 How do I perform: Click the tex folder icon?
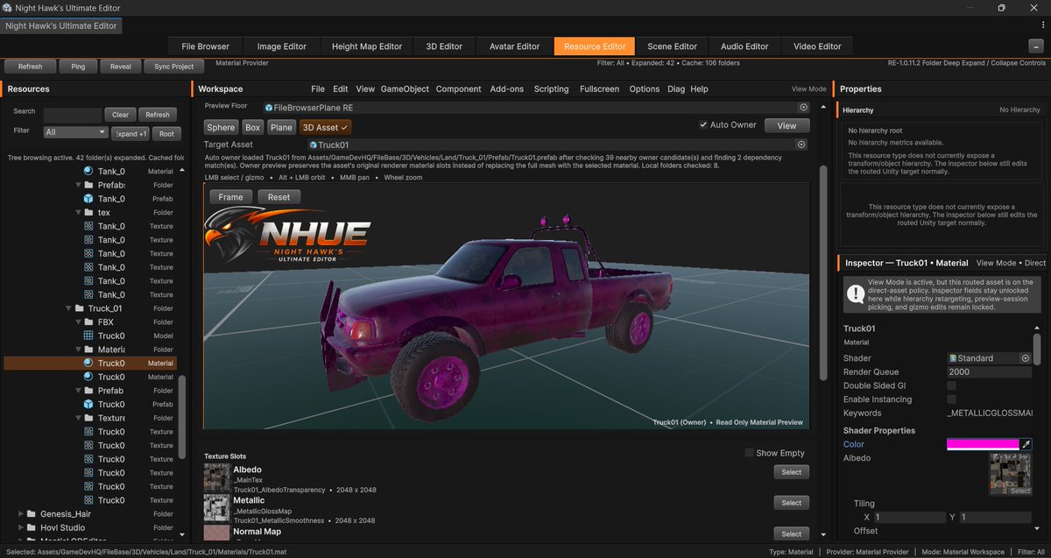coord(88,213)
